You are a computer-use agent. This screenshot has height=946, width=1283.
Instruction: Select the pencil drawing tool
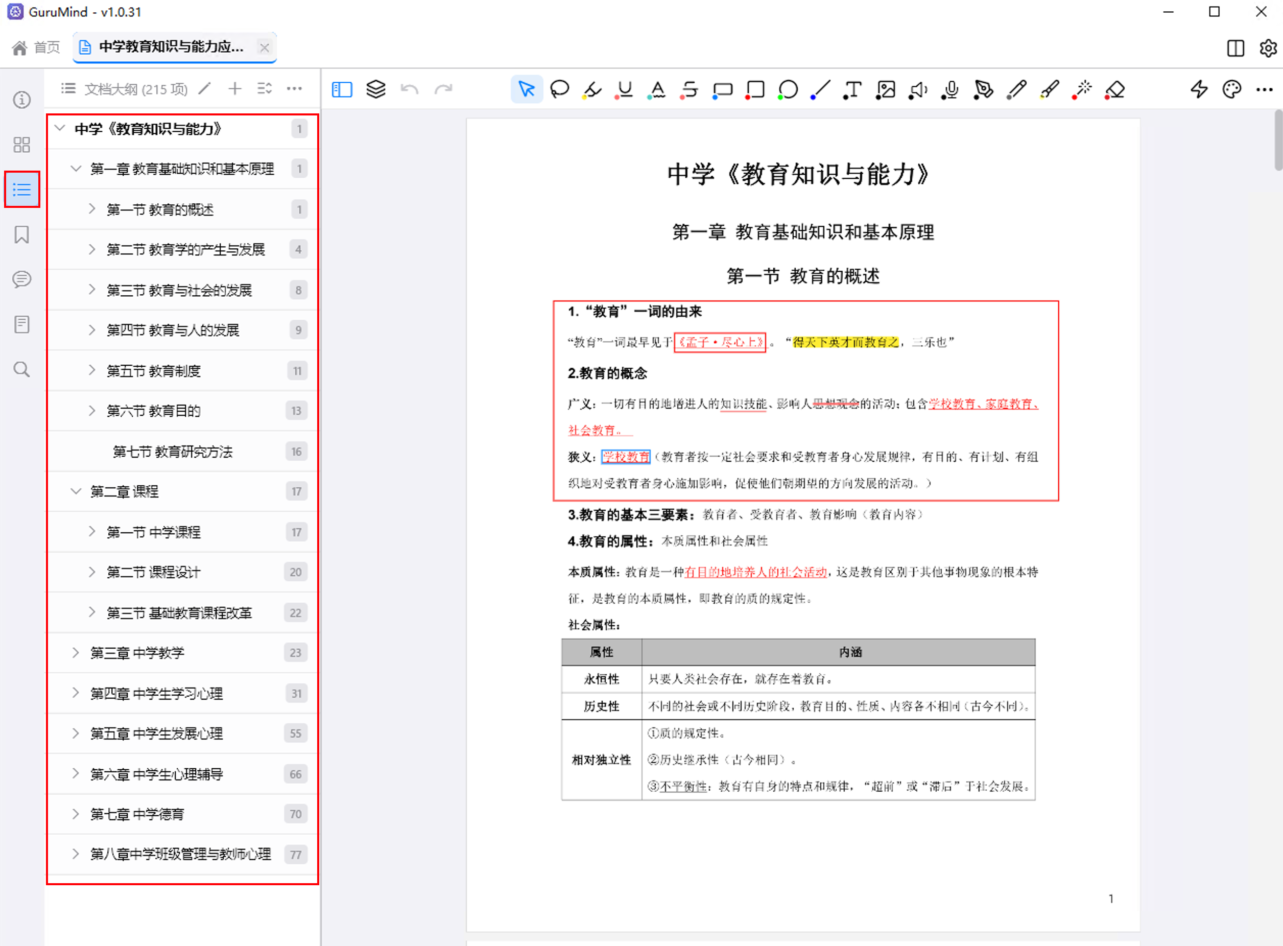tap(1016, 89)
